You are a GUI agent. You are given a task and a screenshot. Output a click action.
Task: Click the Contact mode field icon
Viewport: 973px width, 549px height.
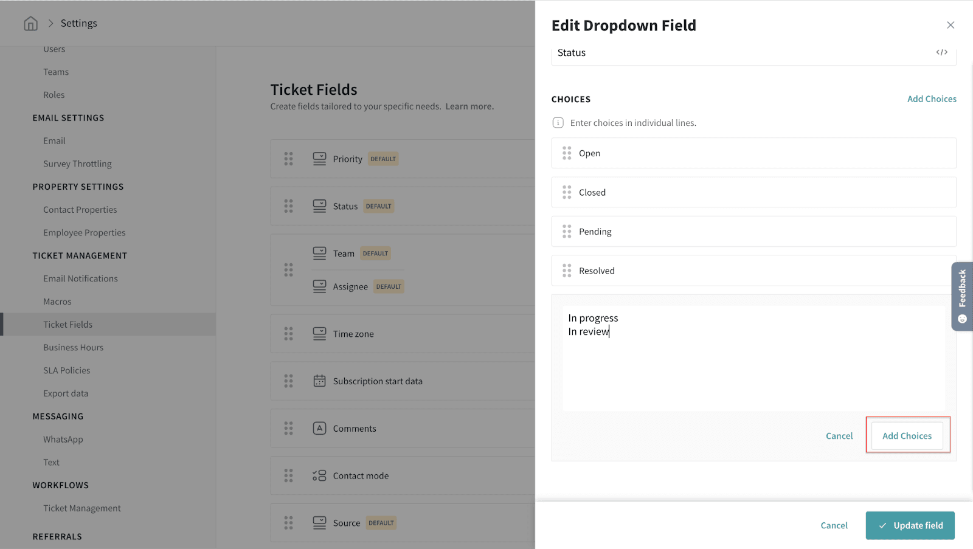tap(319, 476)
